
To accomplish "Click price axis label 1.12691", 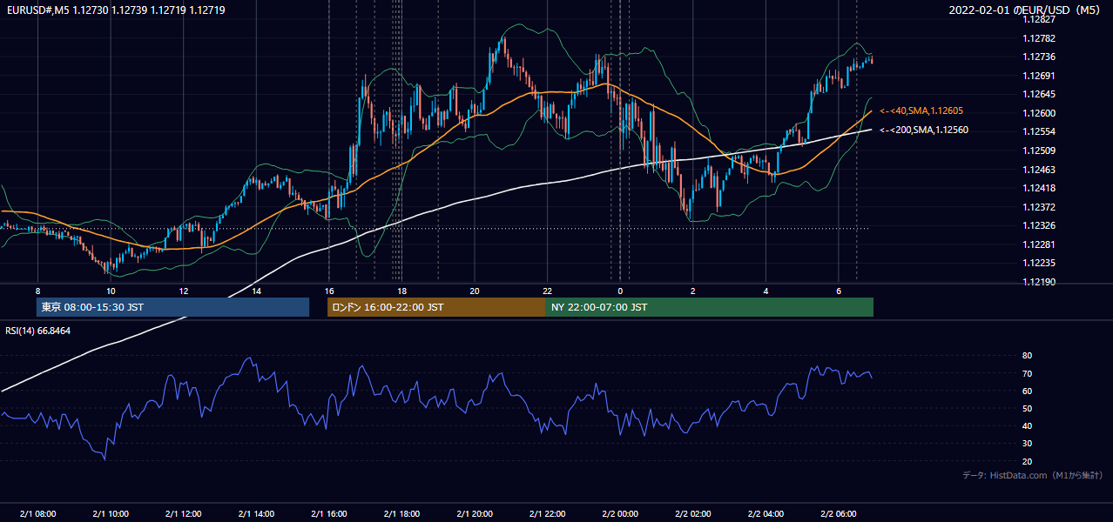I will coord(1040,76).
